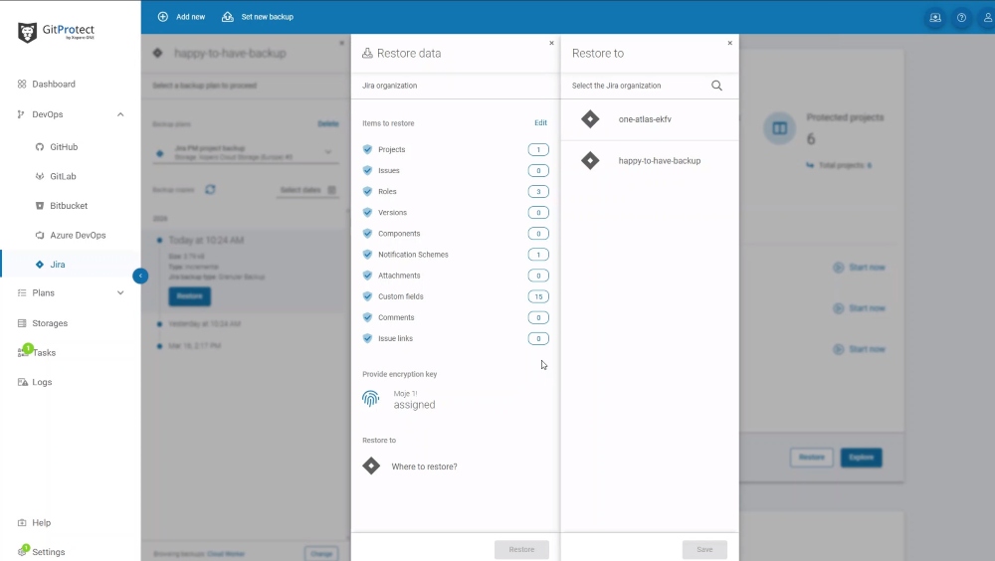
Task: Click Set new backup in top bar
Action: coord(258,17)
